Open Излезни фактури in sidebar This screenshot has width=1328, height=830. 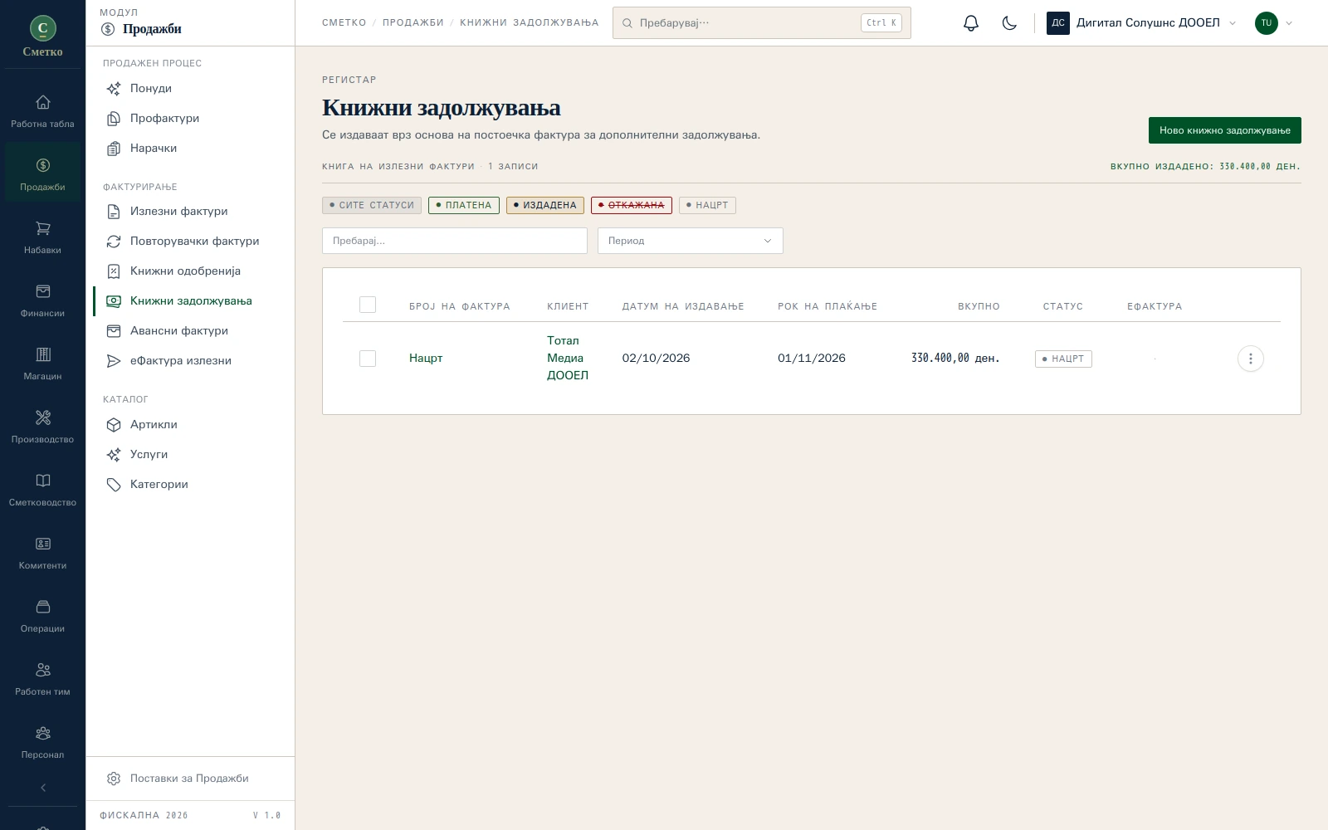click(x=190, y=211)
